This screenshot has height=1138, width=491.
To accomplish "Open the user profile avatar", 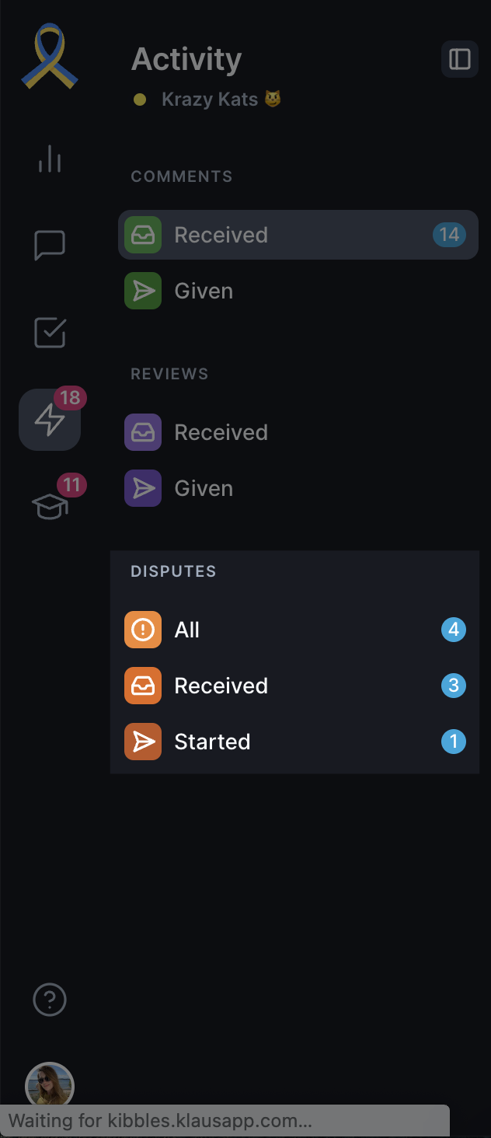I will (x=50, y=1084).
